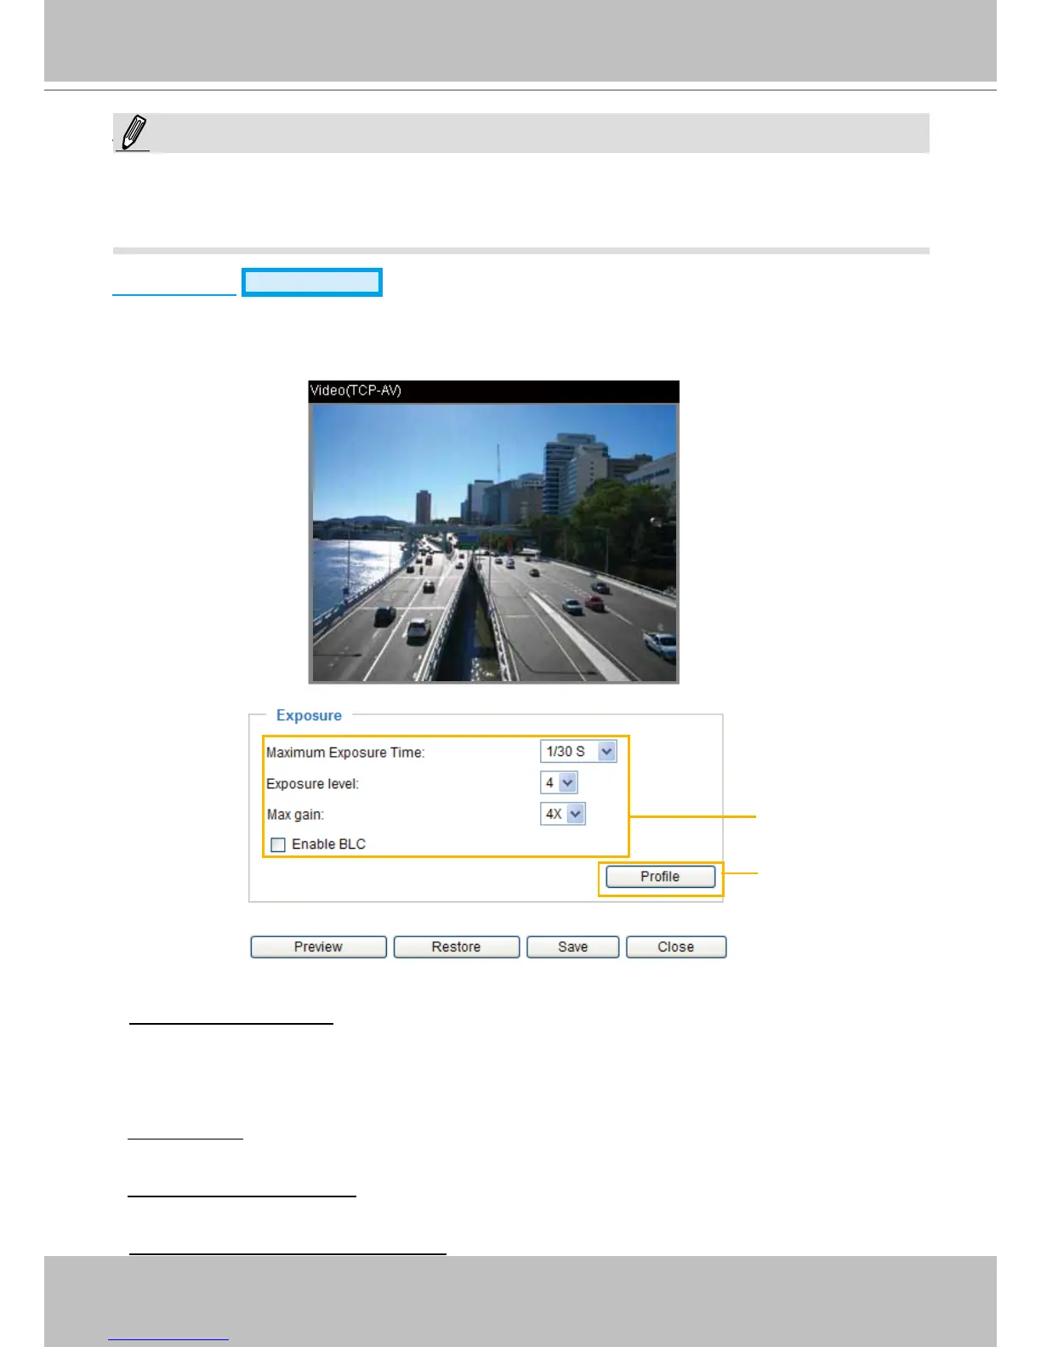Screen dimensions: 1041x1347
Task: Open the Maximum Exposure Time dropdown
Action: click(578, 752)
